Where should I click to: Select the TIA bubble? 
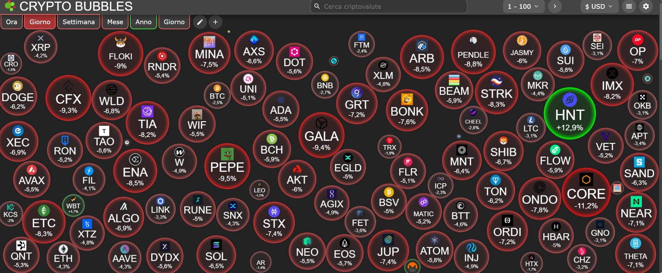(147, 123)
